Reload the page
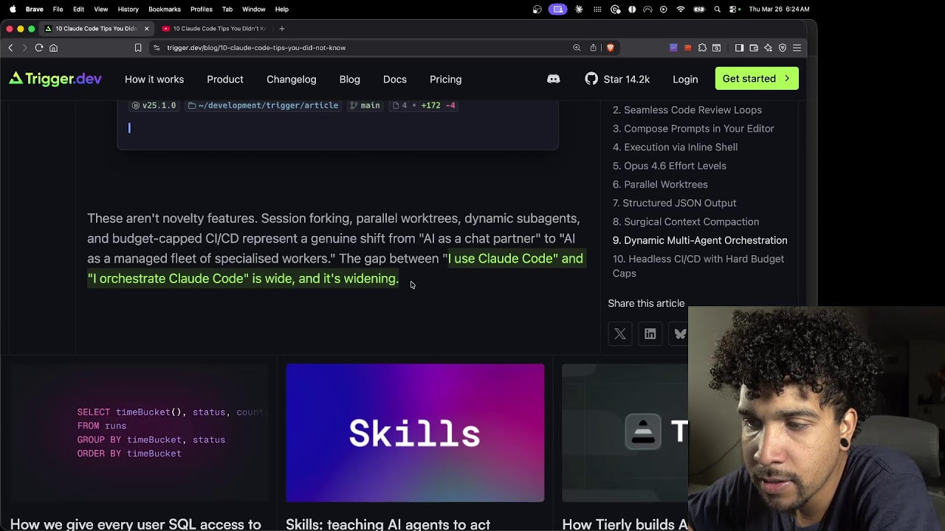Screen dimensions: 945x531 39,48
